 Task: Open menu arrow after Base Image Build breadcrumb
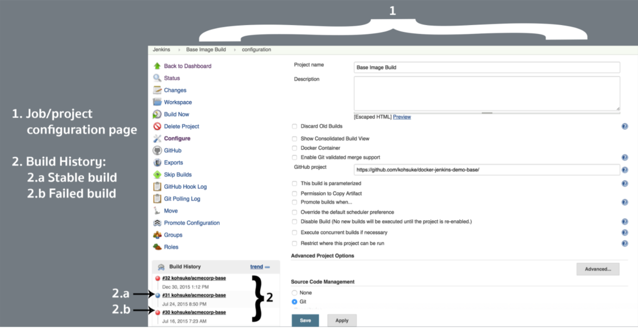[235, 50]
